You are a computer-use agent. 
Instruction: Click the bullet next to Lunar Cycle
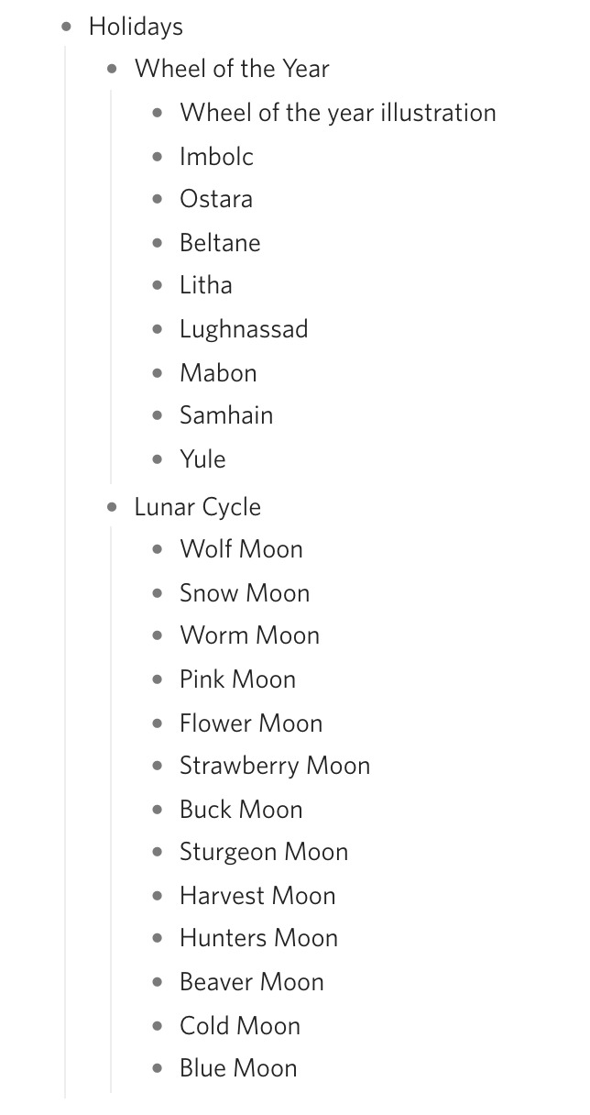[x=112, y=507]
